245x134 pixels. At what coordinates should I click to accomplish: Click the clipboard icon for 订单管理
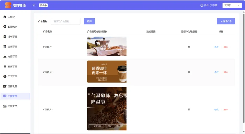click(x=5, y=37)
